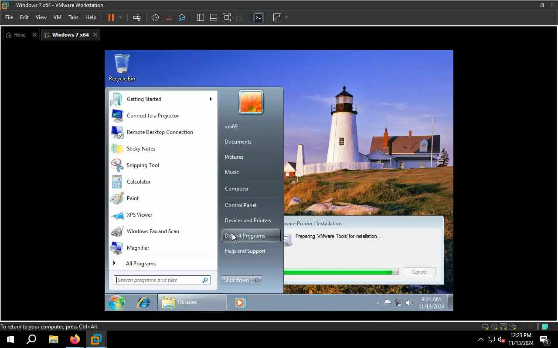This screenshot has height=348, width=558.
Task: Open Control Panel
Action: [251, 205]
